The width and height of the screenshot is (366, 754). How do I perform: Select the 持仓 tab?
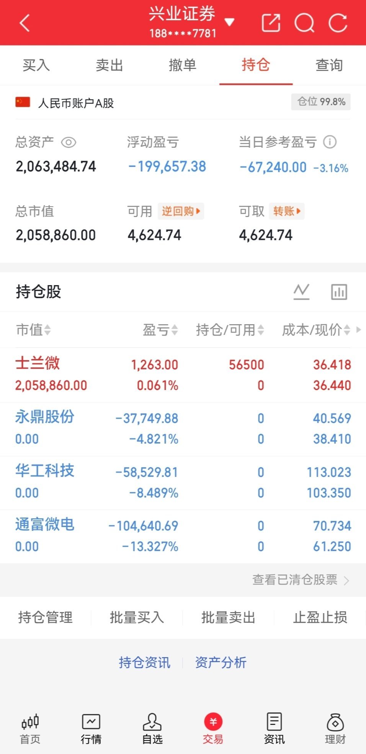pyautogui.click(x=256, y=65)
